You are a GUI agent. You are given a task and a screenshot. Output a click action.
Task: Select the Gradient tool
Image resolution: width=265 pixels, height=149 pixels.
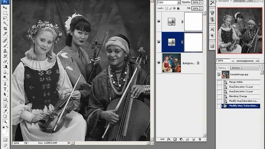point(5,67)
